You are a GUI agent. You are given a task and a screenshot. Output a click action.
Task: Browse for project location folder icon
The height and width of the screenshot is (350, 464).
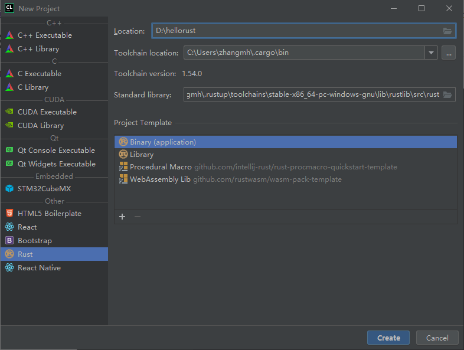tap(447, 31)
